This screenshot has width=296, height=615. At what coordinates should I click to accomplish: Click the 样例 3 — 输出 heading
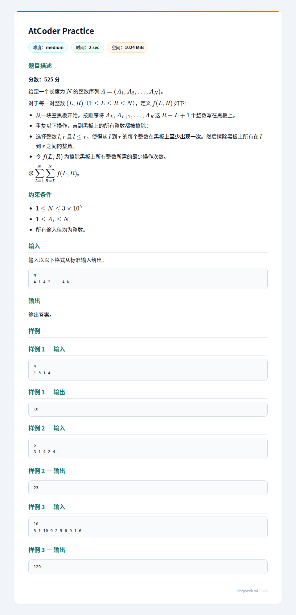coord(47,550)
